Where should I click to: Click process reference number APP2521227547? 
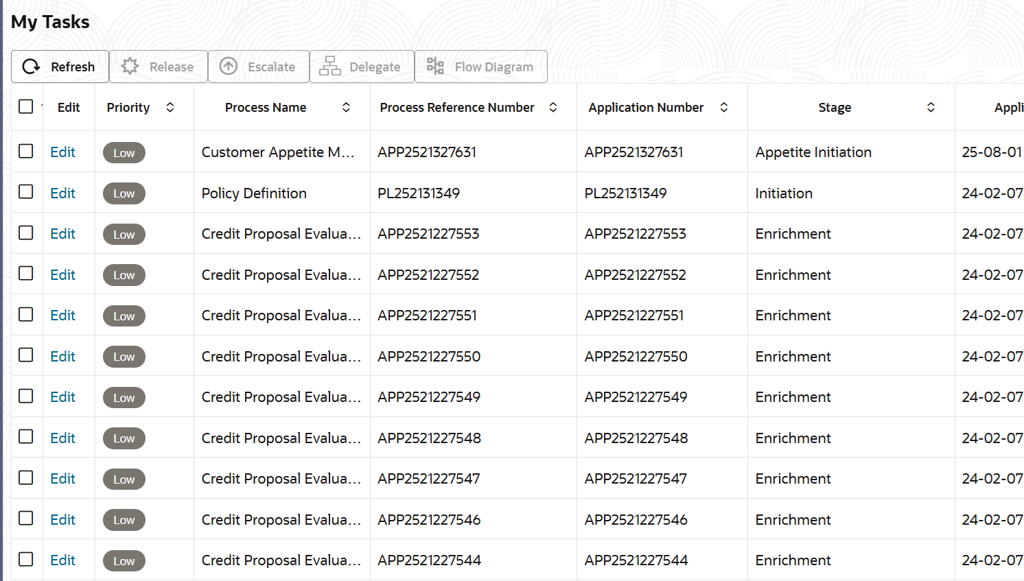click(x=429, y=479)
